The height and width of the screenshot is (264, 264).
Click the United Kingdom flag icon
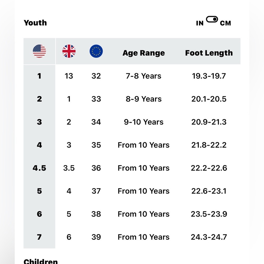pyautogui.click(x=69, y=51)
